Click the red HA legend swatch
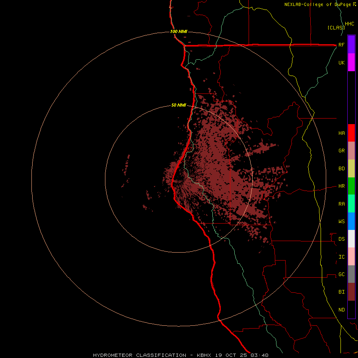This screenshot has height=358, width=358. pos(351,133)
